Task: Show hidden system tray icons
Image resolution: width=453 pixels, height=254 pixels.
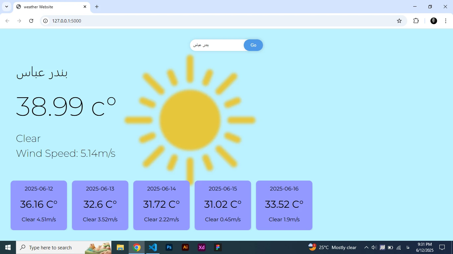Action: 366,247
